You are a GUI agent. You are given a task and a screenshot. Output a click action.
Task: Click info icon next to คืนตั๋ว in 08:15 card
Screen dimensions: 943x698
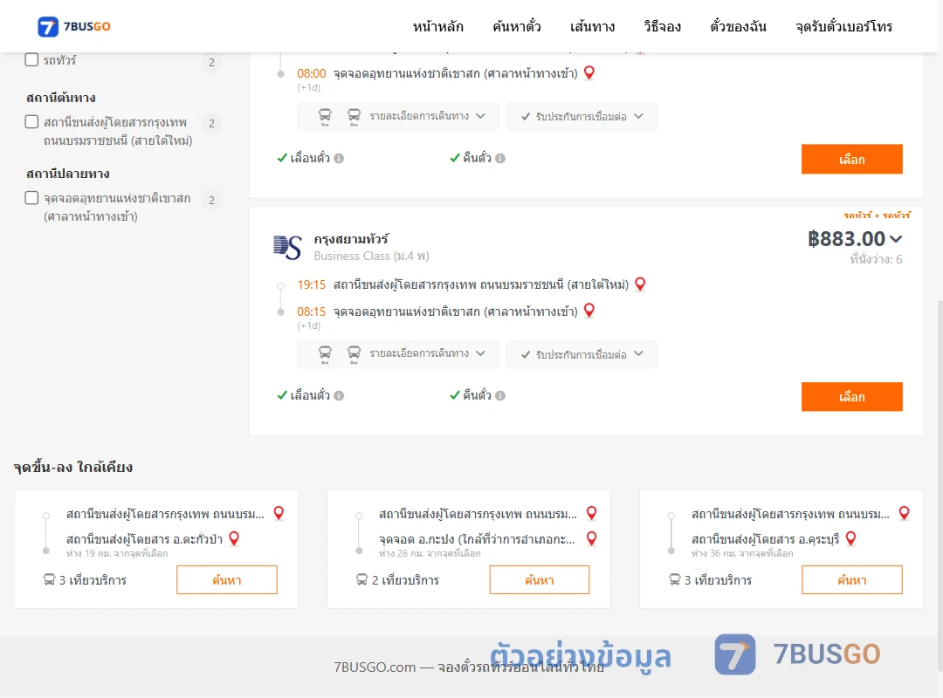[500, 395]
